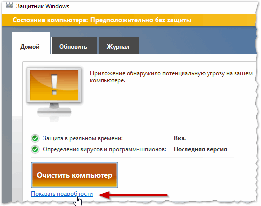Click the separator line above Очистить компьютер
This screenshot has height=206, width=261.
[132, 157]
